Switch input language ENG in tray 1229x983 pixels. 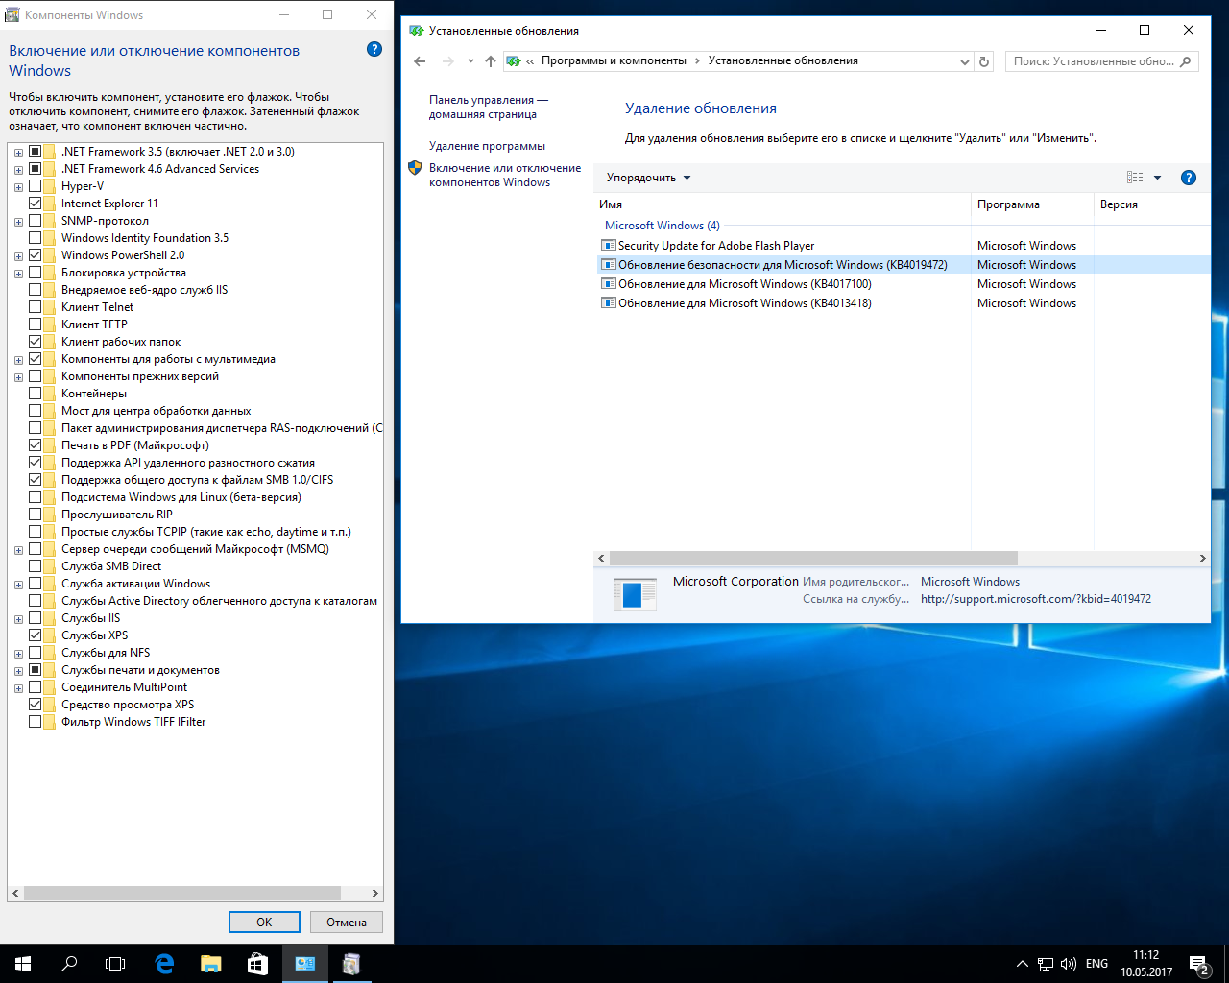[1096, 964]
